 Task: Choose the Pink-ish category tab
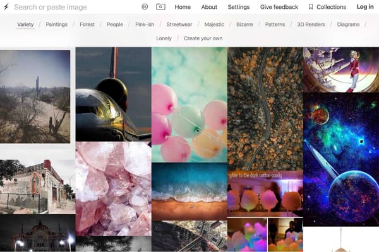pyautogui.click(x=146, y=25)
